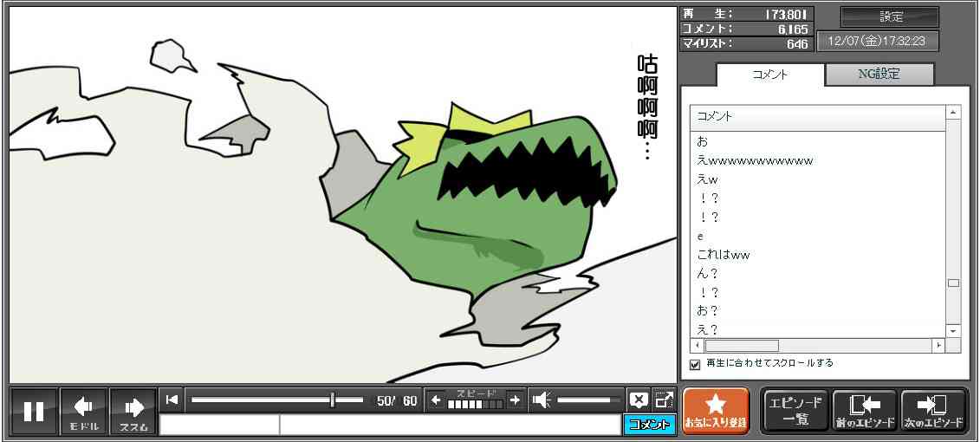
Task: Mute audio using the speaker icon
Action: (x=542, y=400)
